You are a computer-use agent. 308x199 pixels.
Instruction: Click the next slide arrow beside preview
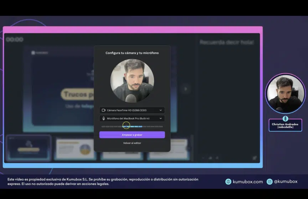[x=186, y=89]
